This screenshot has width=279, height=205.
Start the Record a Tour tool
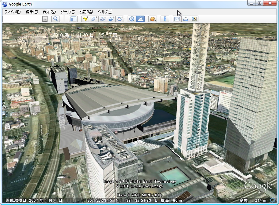point(120,19)
